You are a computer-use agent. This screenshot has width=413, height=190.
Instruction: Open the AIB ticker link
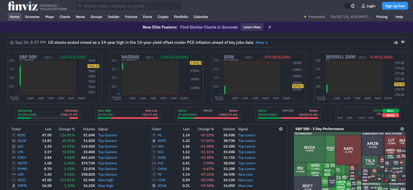20,174
